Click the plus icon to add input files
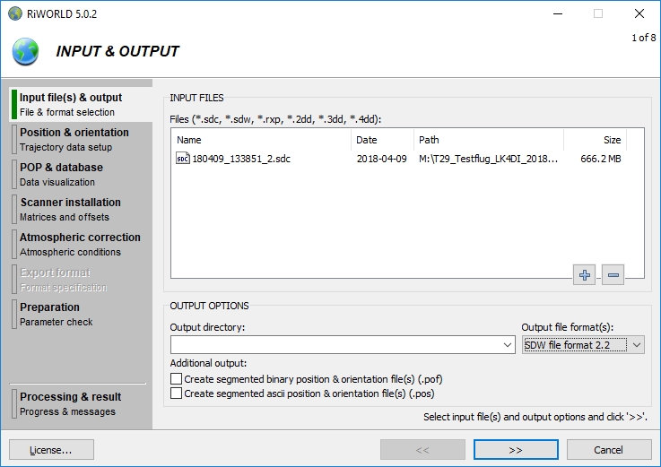This screenshot has height=467, width=661. point(584,275)
